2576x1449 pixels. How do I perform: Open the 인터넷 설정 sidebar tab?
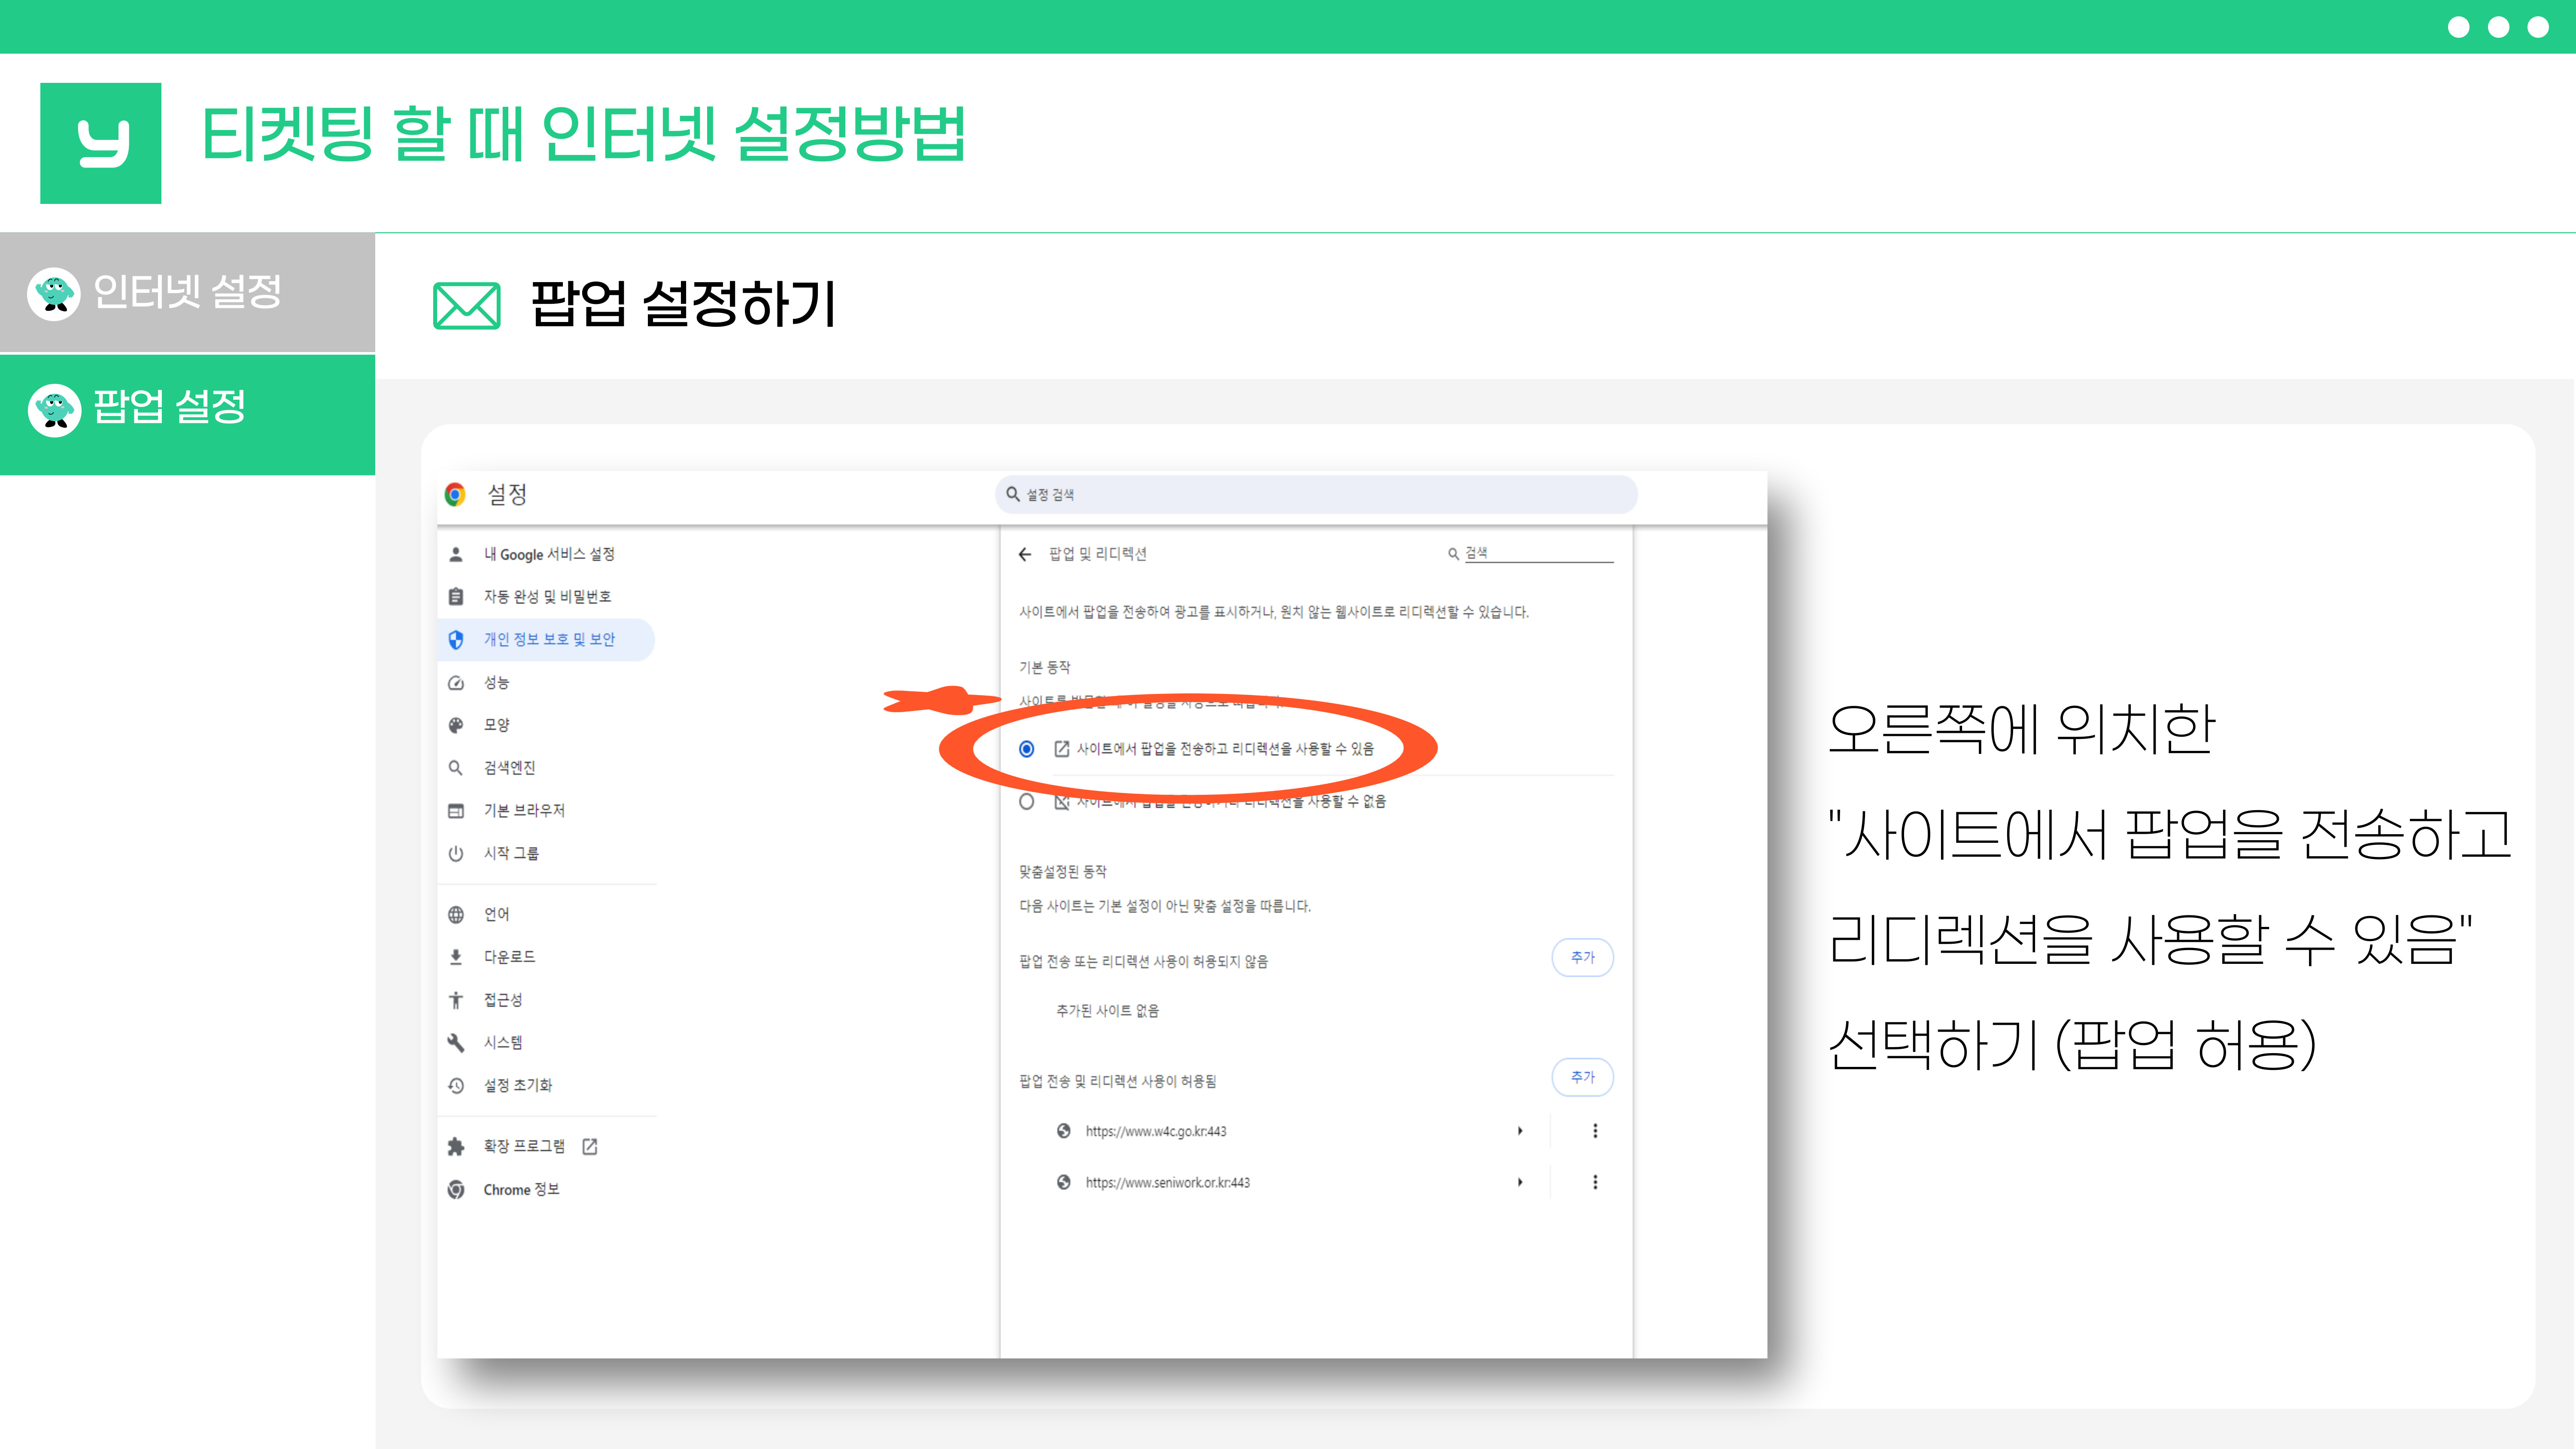point(187,292)
